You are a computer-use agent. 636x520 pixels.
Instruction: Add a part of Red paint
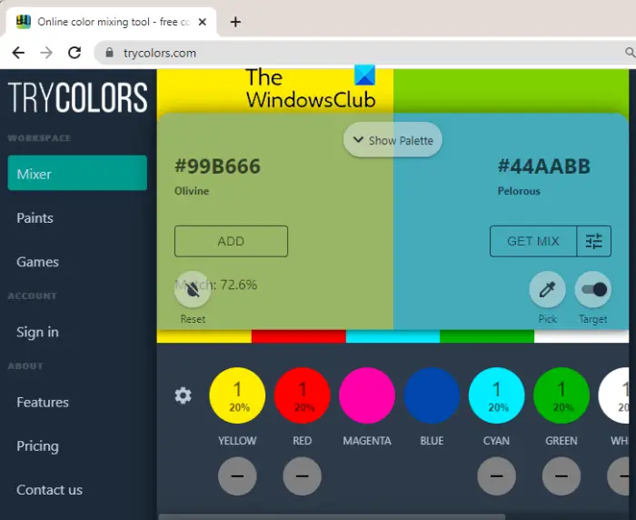click(303, 395)
